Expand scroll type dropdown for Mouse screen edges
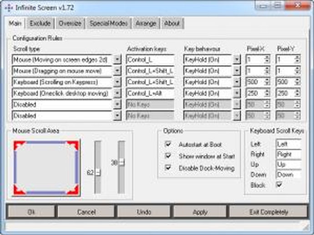 (x=117, y=60)
